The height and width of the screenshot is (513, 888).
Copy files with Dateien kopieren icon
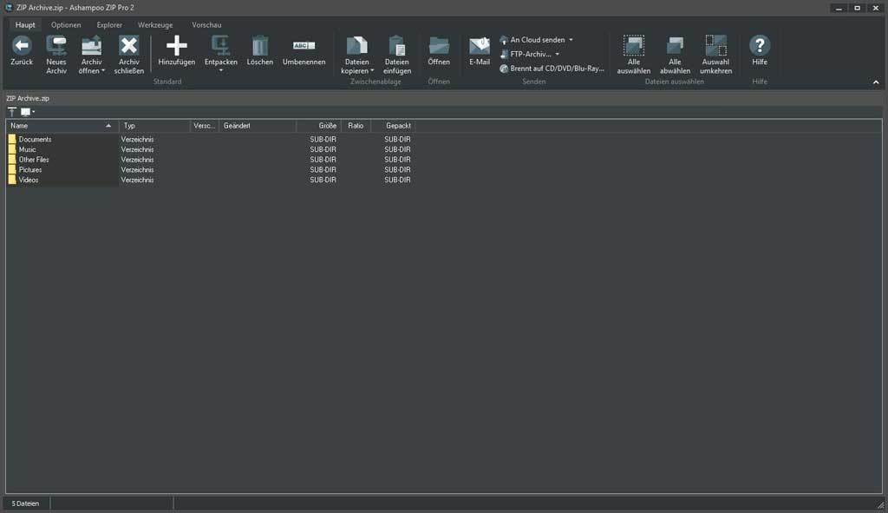point(356,45)
